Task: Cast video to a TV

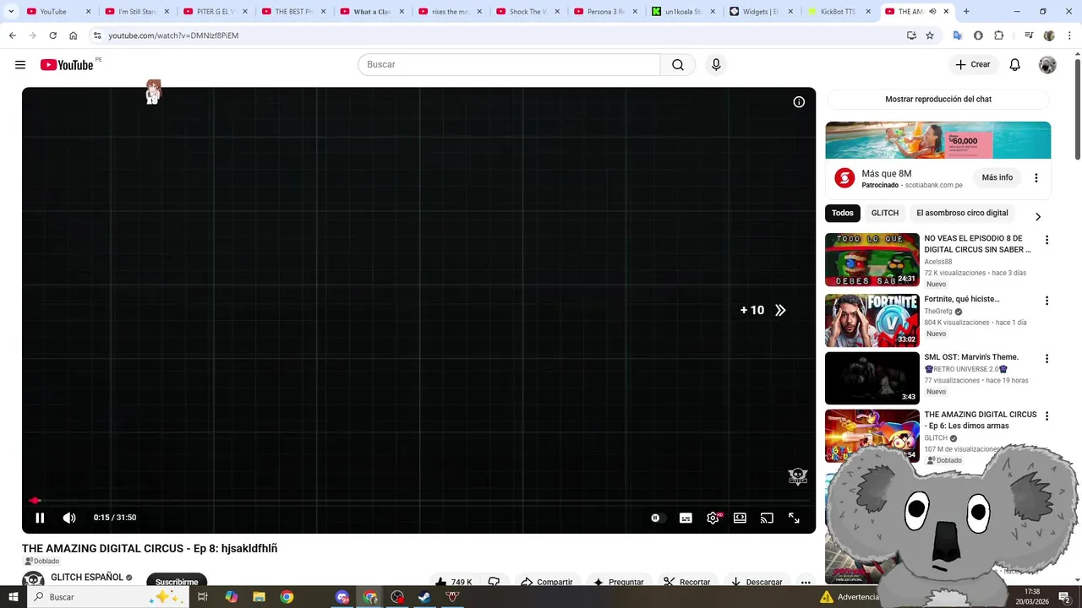Action: pos(767,518)
